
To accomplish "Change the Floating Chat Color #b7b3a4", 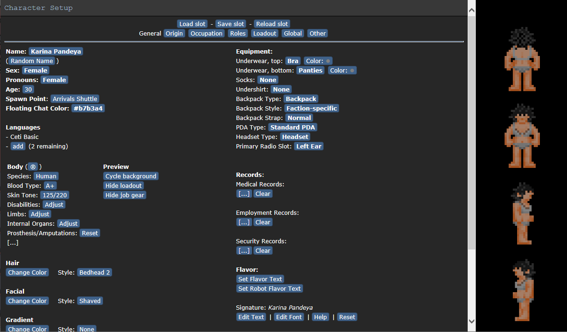I will pos(88,108).
